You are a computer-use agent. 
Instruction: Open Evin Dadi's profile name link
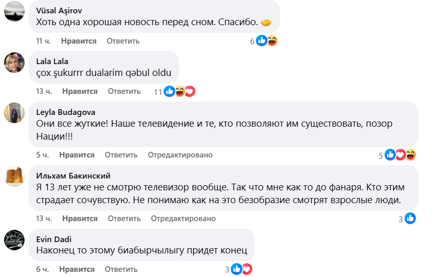pyautogui.click(x=54, y=239)
